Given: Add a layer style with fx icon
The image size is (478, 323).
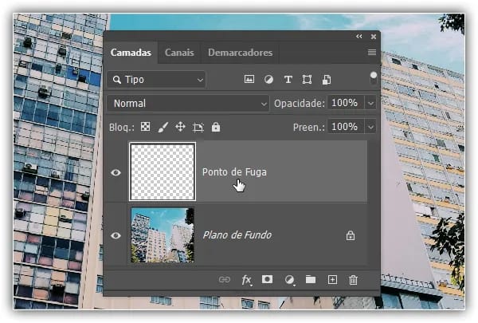Looking at the screenshot, I should 246,280.
